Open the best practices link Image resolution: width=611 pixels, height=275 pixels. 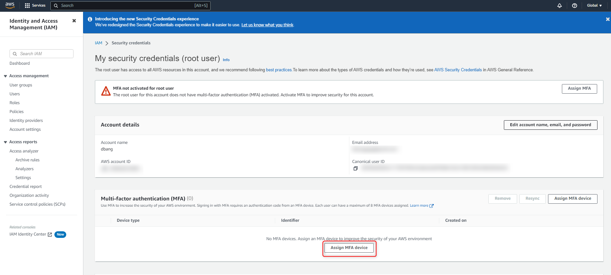pos(279,70)
